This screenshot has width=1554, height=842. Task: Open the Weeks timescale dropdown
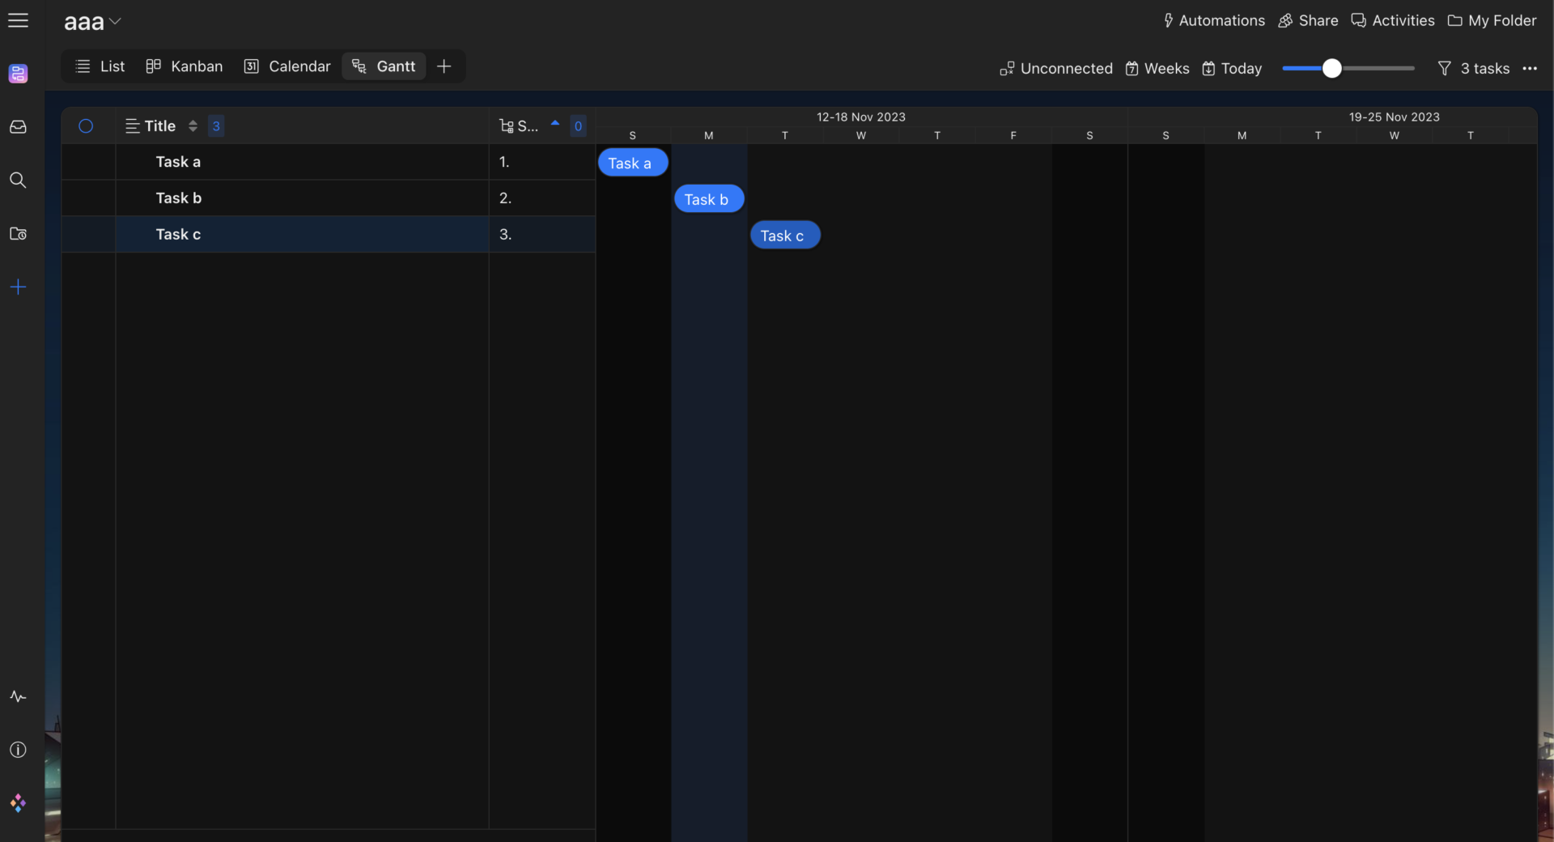click(x=1157, y=68)
